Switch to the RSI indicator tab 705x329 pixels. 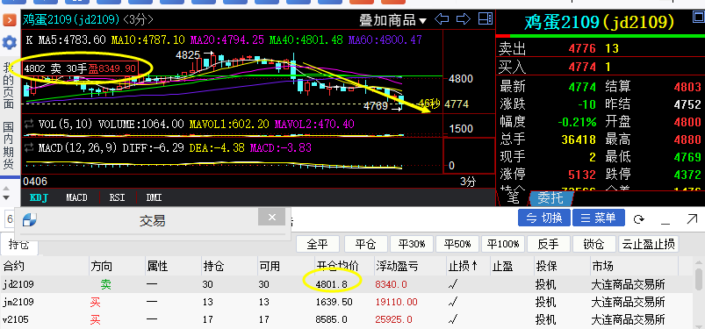coord(117,197)
